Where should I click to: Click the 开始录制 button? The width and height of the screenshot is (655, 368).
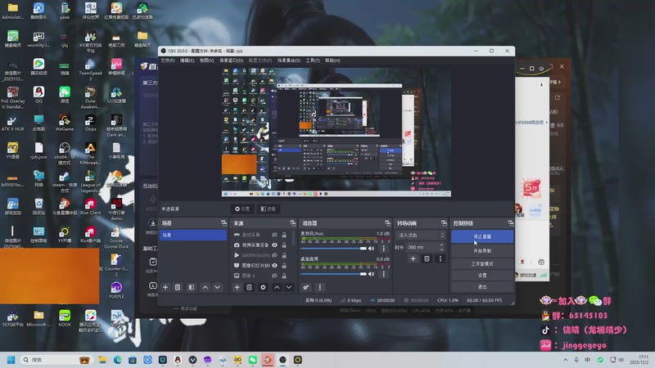482,250
